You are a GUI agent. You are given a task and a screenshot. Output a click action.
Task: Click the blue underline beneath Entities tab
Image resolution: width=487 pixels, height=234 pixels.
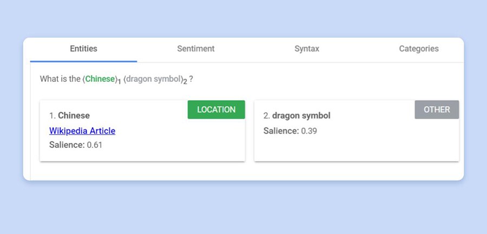coord(83,61)
